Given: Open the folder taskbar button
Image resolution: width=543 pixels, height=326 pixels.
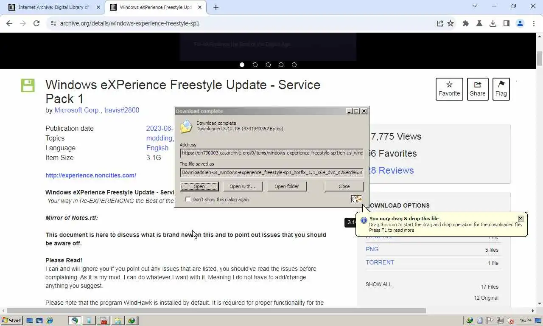Looking at the screenshot, I should point(118,320).
